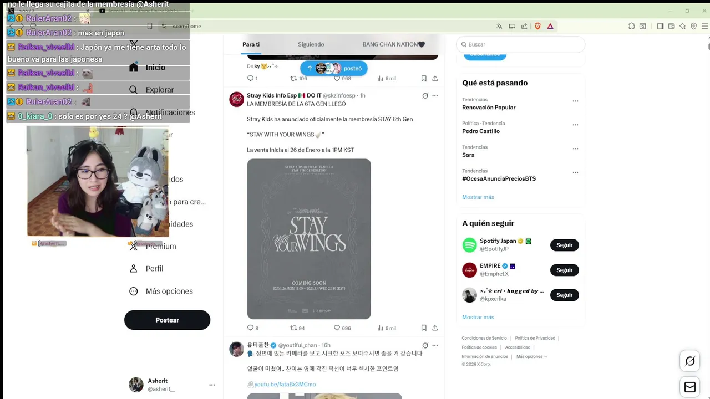Viewport: 710px width, 399px height.
Task: Open more options on Stray Kids Info Esp post
Action: coord(435,95)
